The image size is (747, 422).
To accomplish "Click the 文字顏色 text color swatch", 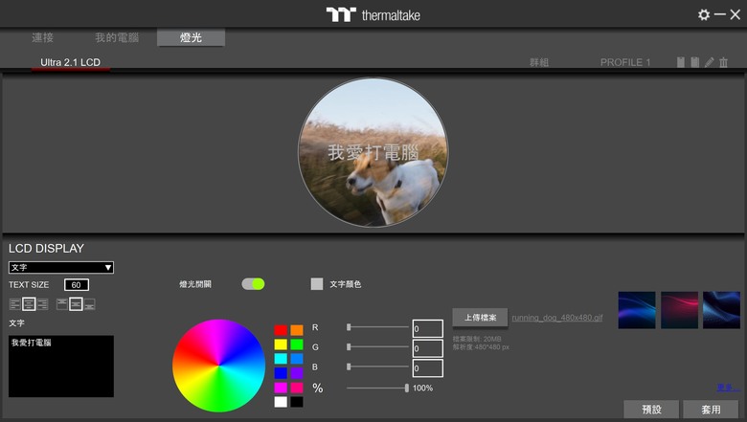I will click(x=317, y=284).
